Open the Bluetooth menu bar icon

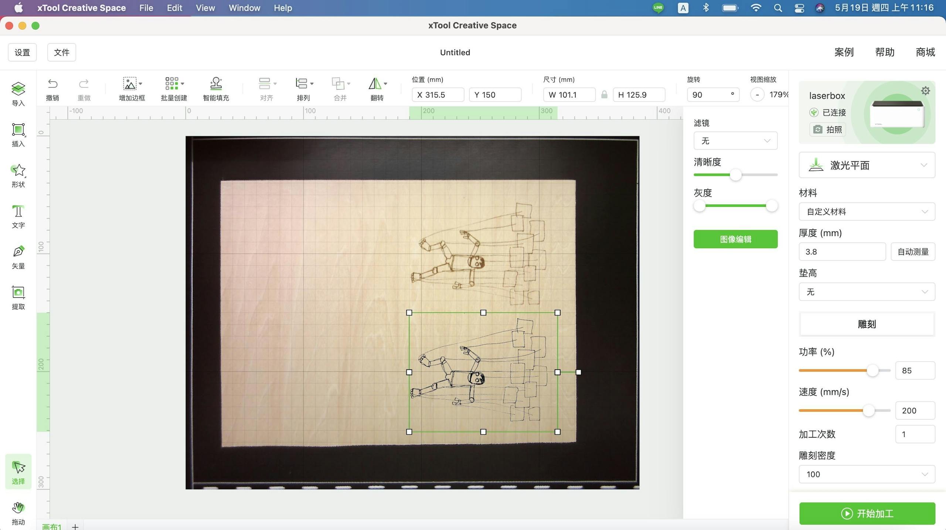(x=706, y=8)
